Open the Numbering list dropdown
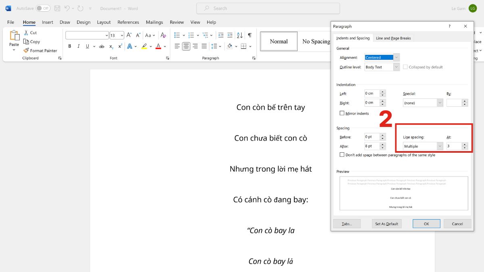The height and width of the screenshot is (272, 484). pyautogui.click(x=198, y=35)
